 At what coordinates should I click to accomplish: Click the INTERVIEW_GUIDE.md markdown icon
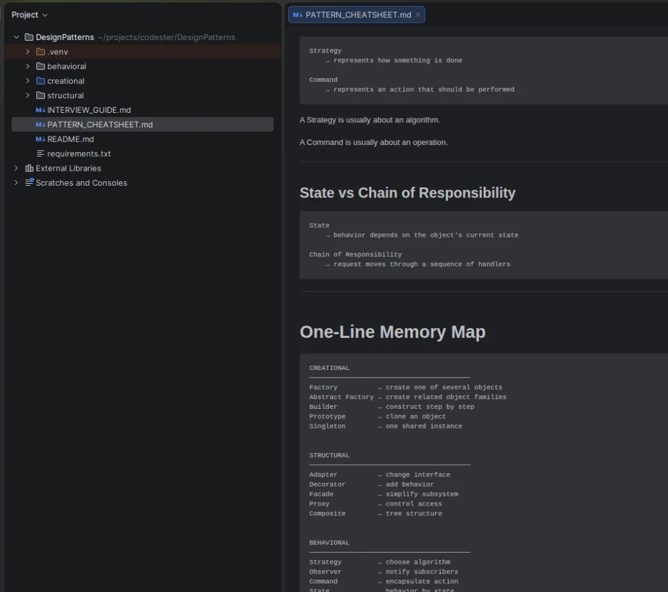click(x=41, y=110)
